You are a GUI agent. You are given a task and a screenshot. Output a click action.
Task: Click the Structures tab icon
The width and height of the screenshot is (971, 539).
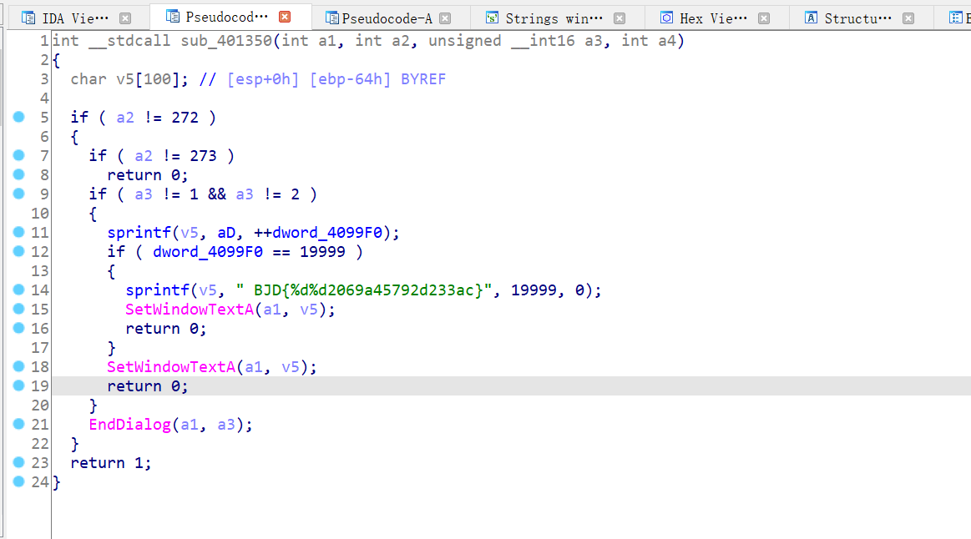(x=811, y=18)
